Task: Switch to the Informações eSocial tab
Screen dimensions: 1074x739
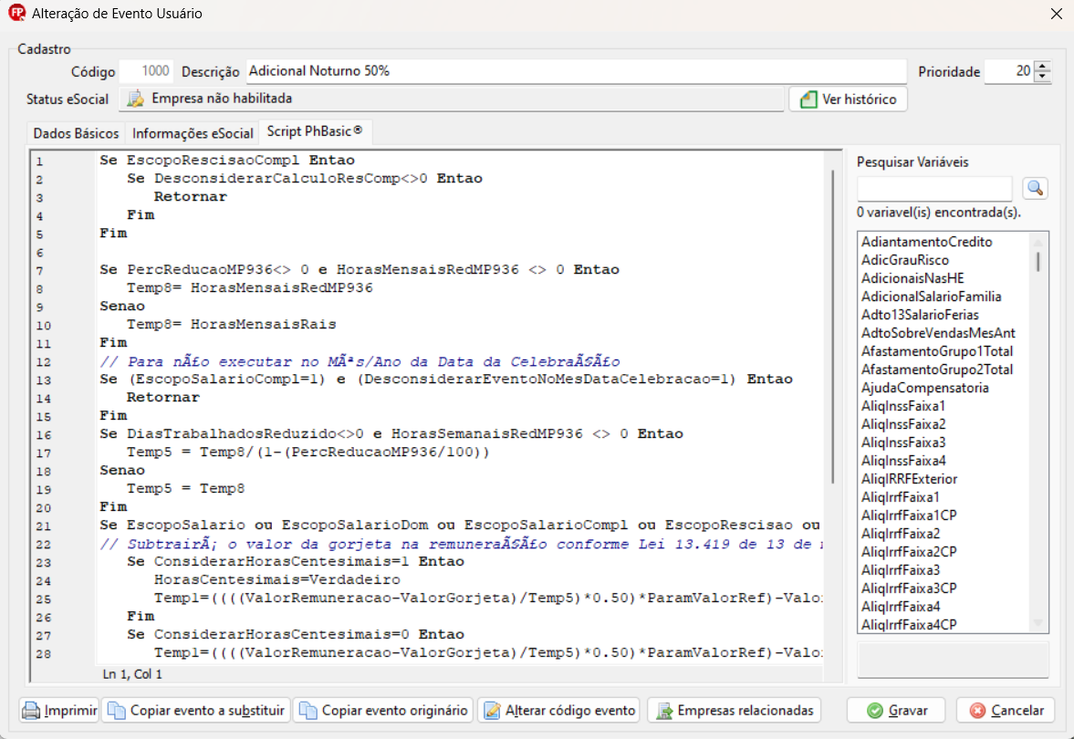Action: point(193,133)
